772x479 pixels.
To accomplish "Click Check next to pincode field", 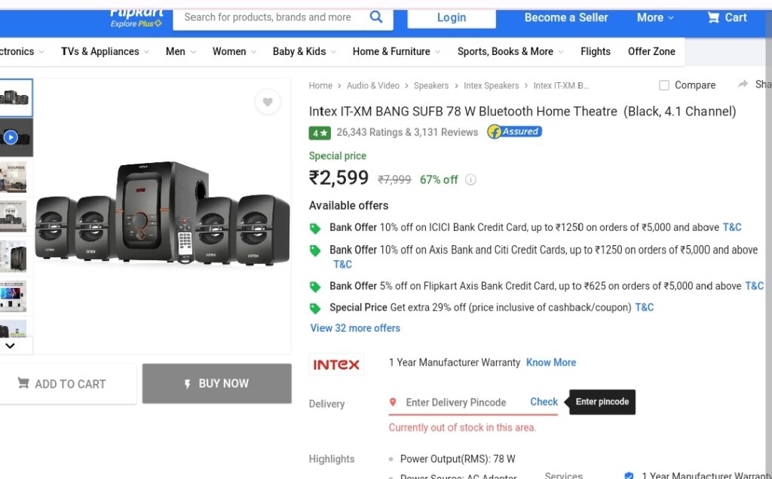I will (x=544, y=402).
